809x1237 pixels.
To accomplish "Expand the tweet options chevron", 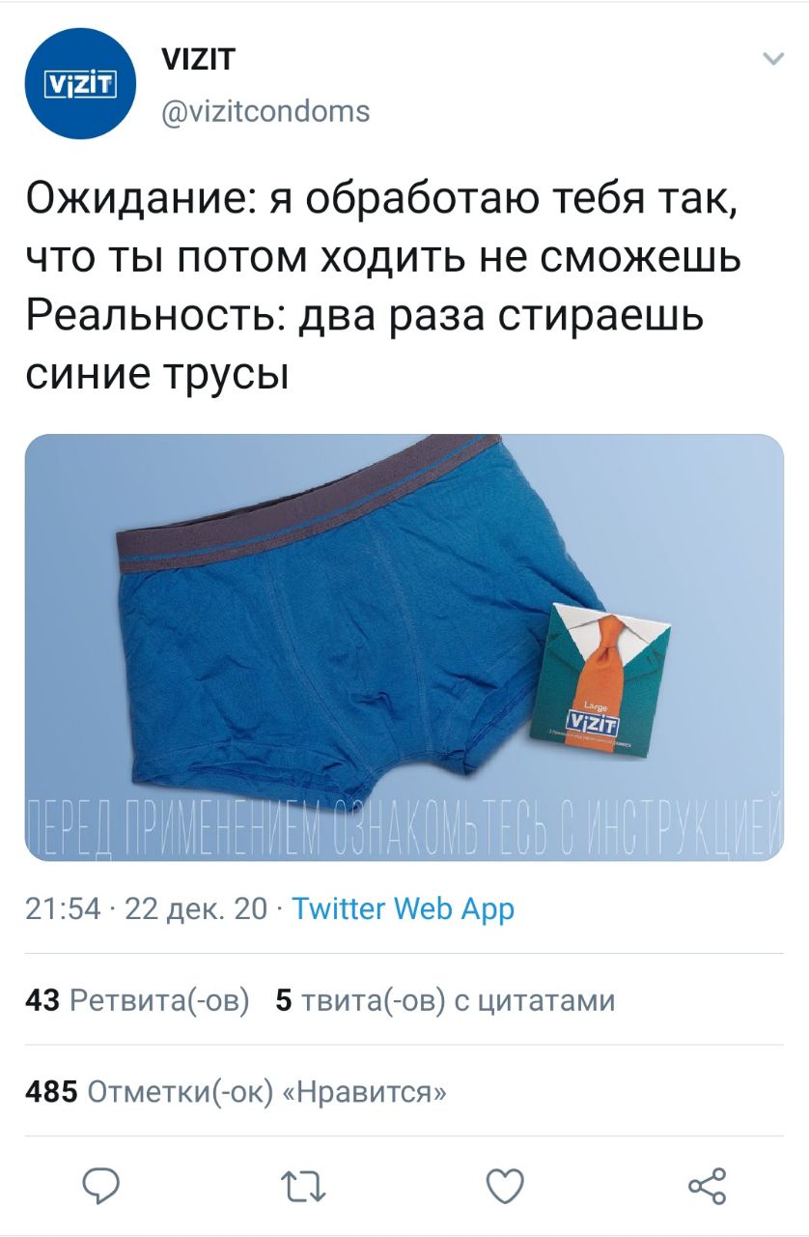I will point(773,60).
